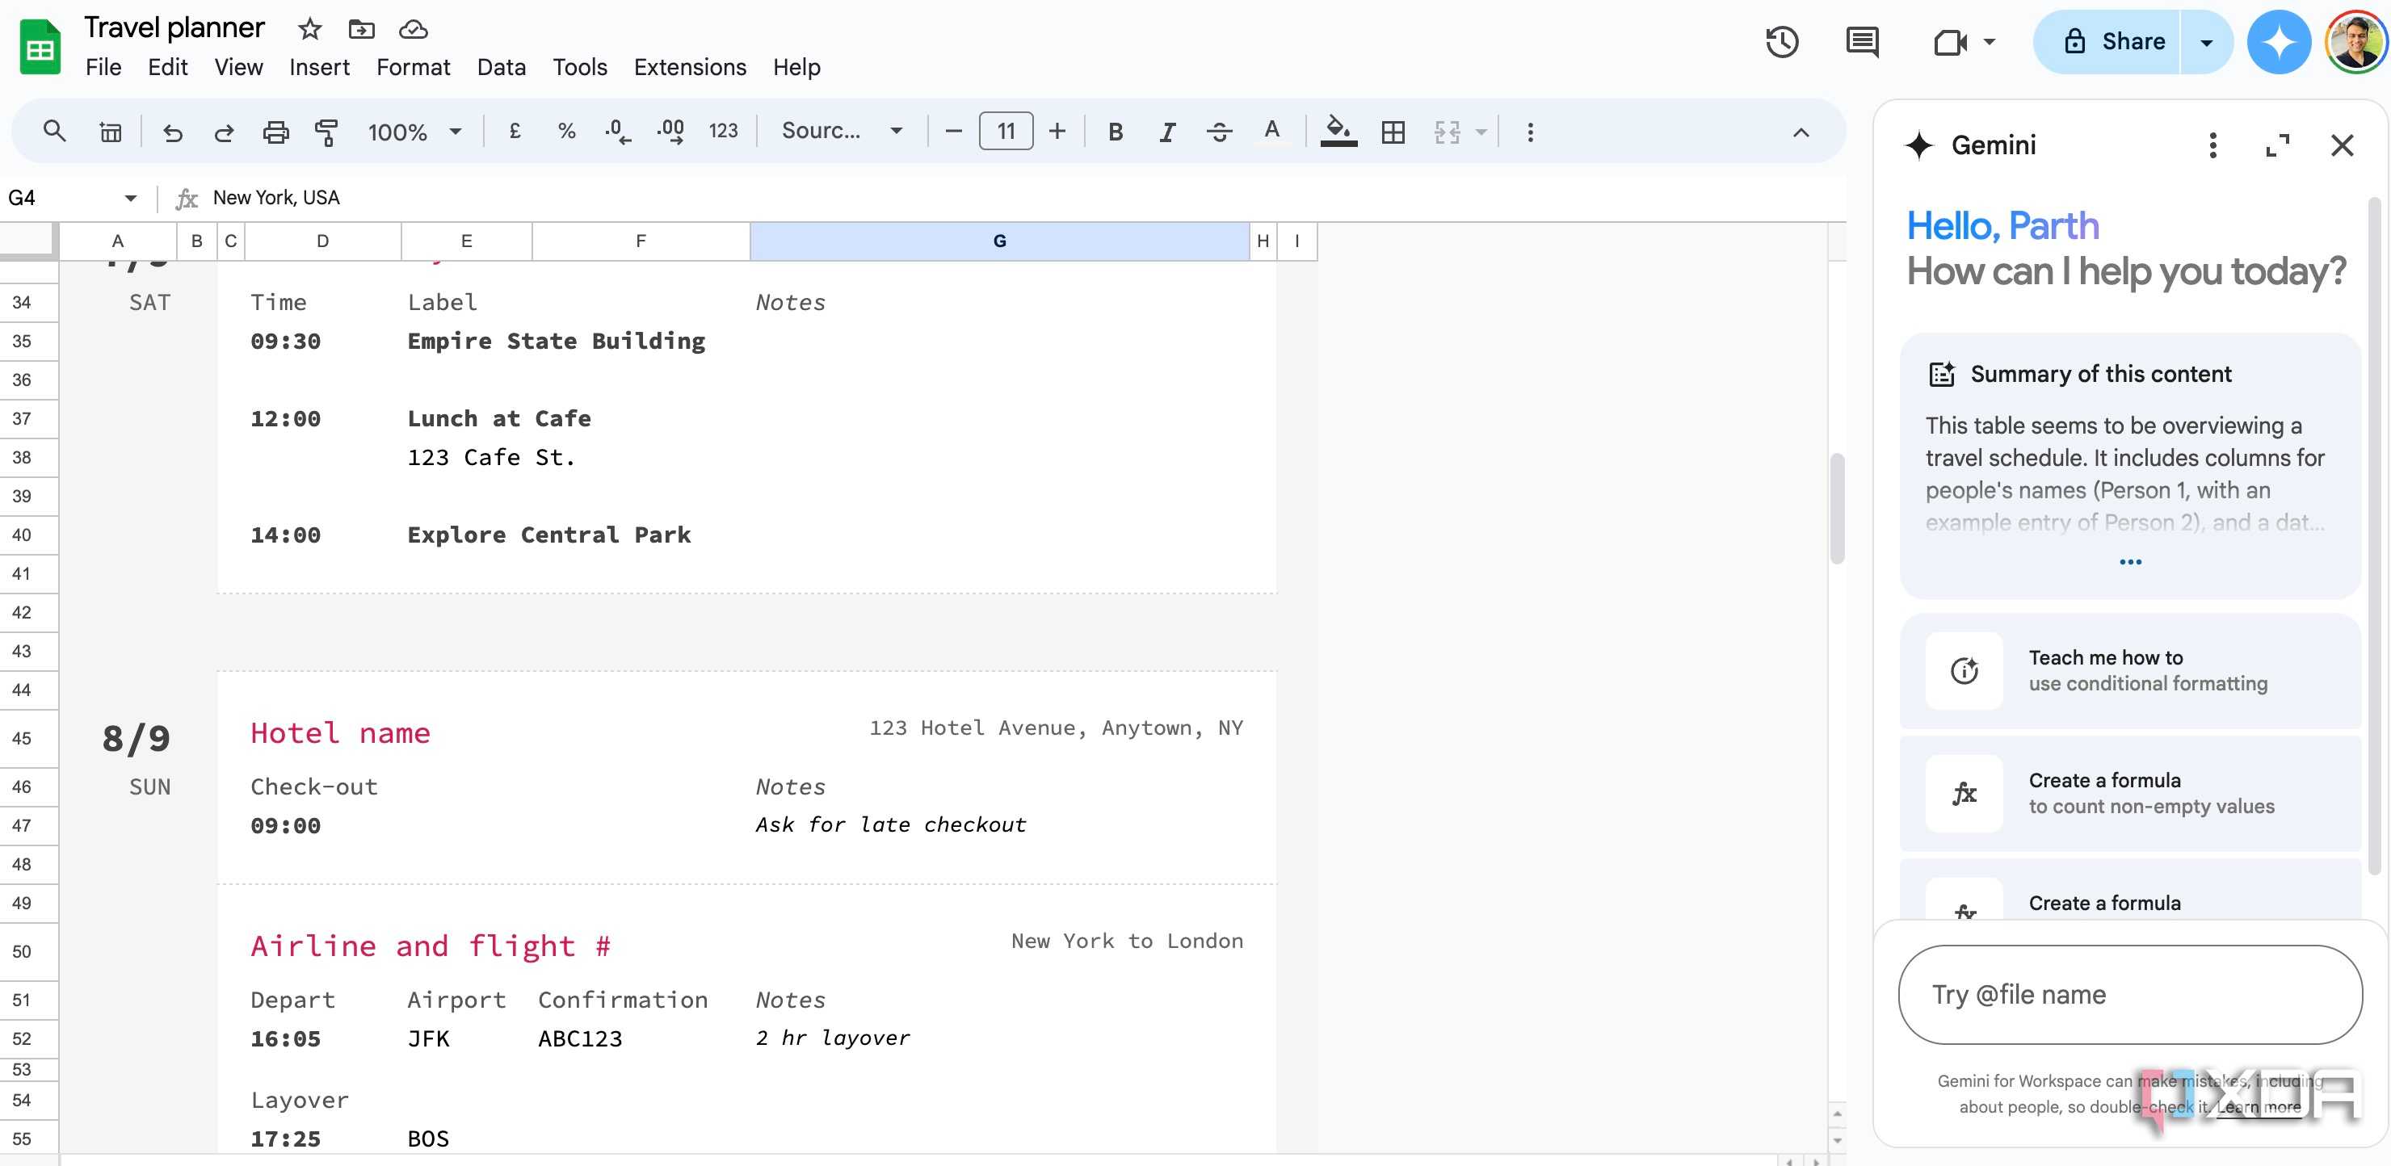Screen dimensions: 2391x1166
Task: Open the Tools menu
Action: pos(580,67)
